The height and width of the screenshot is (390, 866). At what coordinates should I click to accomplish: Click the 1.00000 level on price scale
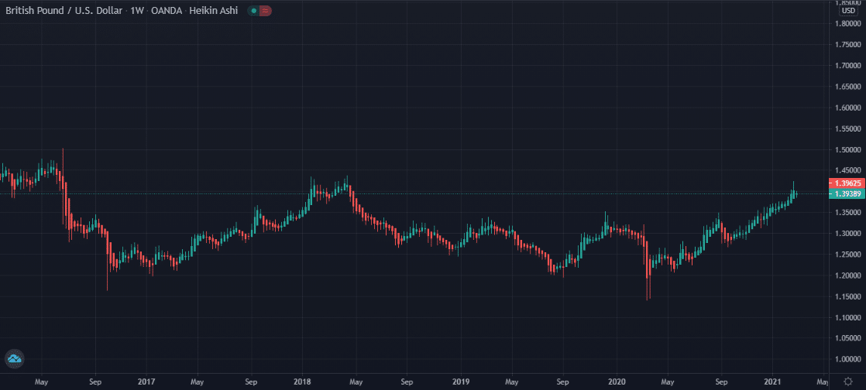(x=847, y=360)
